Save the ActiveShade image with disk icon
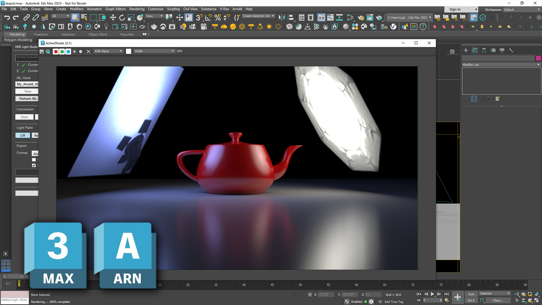The width and height of the screenshot is (542, 305). [x=42, y=51]
